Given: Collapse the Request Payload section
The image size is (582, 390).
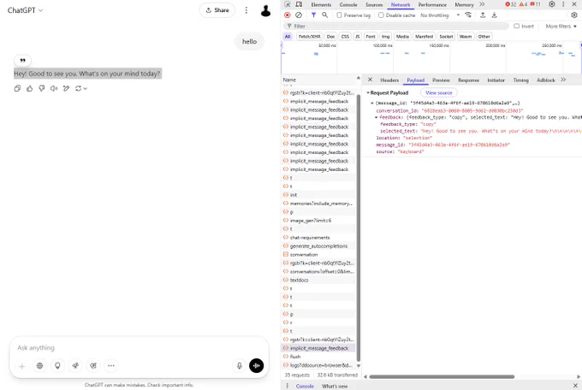Looking at the screenshot, I should (368, 92).
